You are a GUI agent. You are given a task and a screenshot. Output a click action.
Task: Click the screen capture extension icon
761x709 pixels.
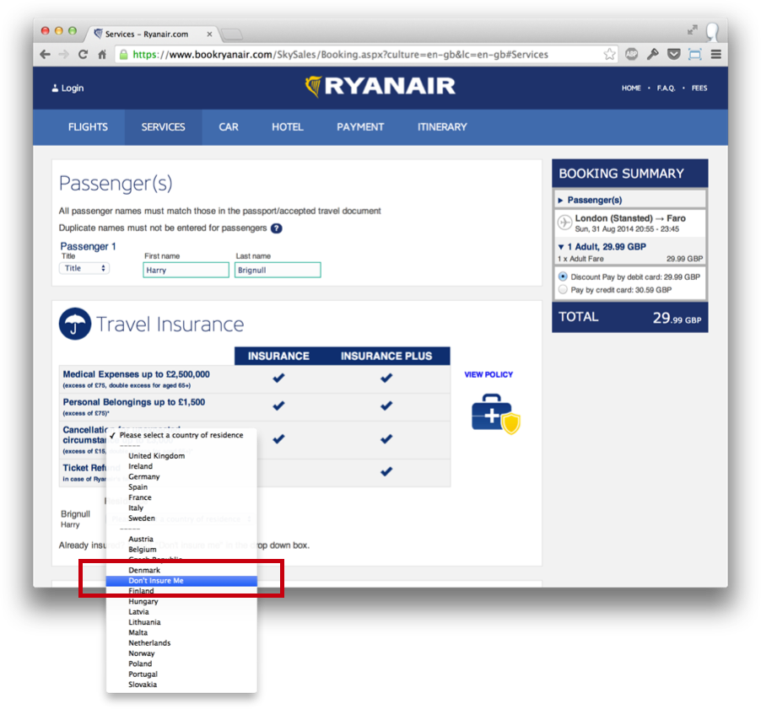[x=695, y=54]
